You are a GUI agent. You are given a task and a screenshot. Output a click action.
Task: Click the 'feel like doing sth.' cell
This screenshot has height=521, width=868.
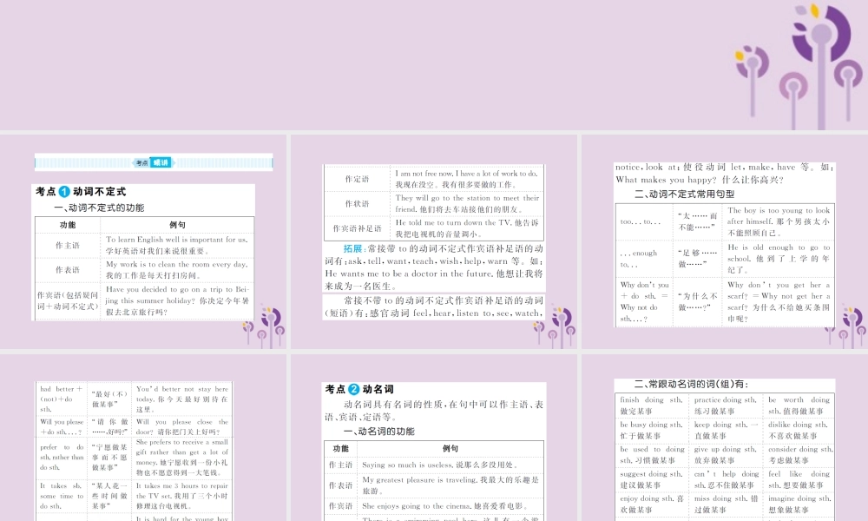pos(799,479)
